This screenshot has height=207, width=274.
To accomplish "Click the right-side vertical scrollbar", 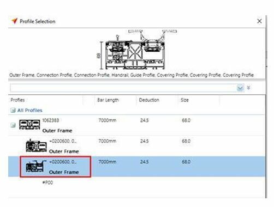I will 266,107.
